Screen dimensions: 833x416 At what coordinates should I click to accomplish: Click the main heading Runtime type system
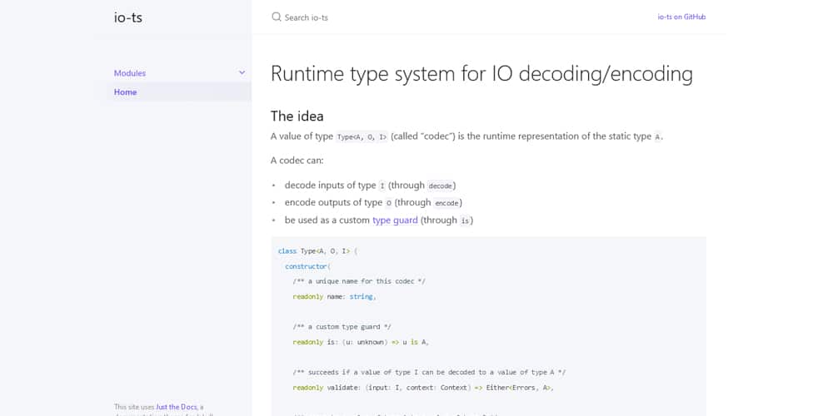point(481,74)
